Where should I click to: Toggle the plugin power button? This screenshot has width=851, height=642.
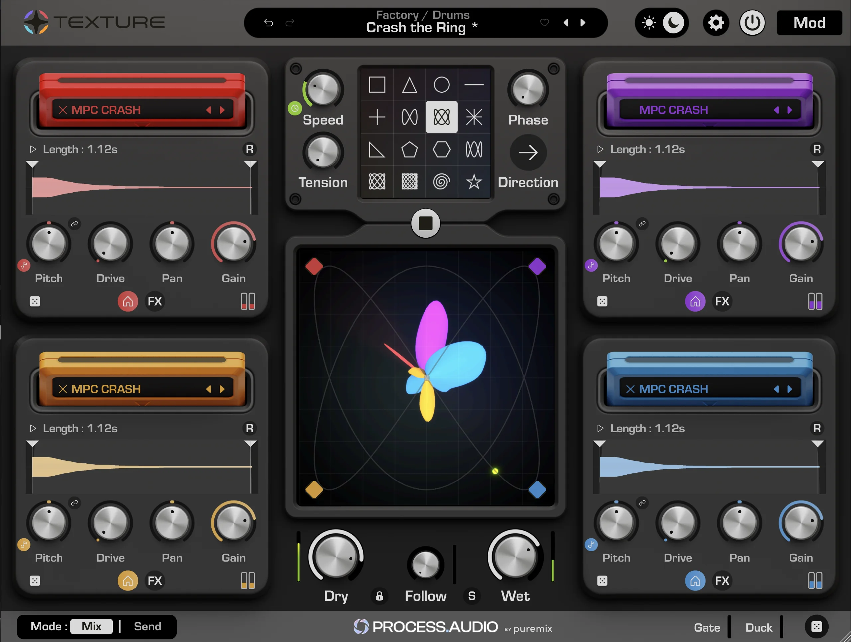(x=752, y=23)
